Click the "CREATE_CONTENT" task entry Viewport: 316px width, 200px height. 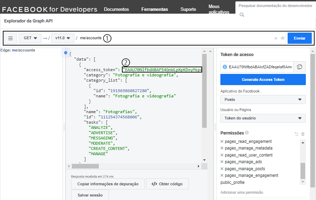click(x=108, y=149)
